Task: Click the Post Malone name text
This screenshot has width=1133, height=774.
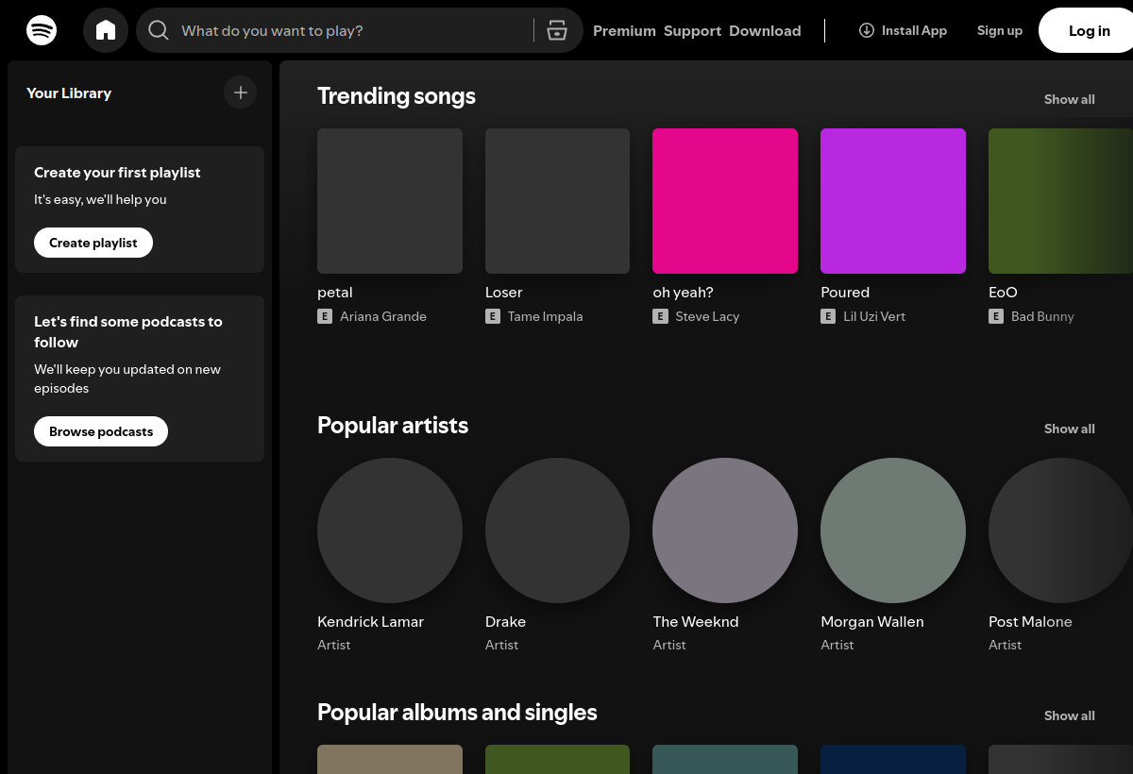Action: 1030,622
